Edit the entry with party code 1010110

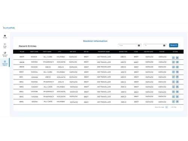coord(173,102)
